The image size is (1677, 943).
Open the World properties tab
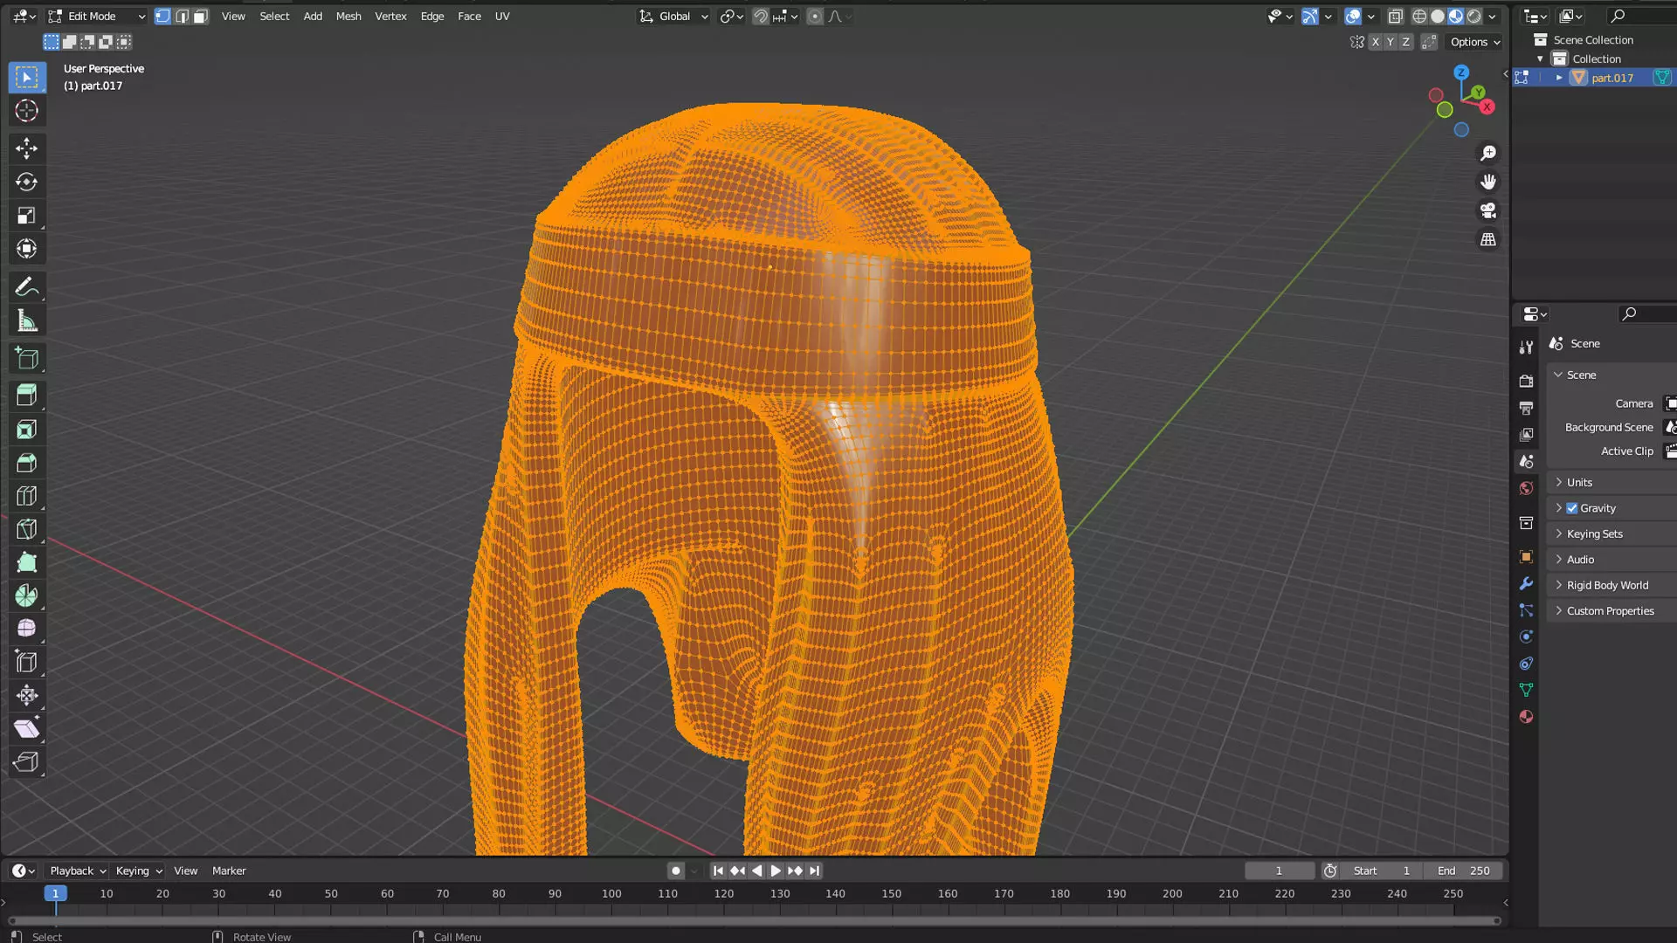[x=1526, y=488]
